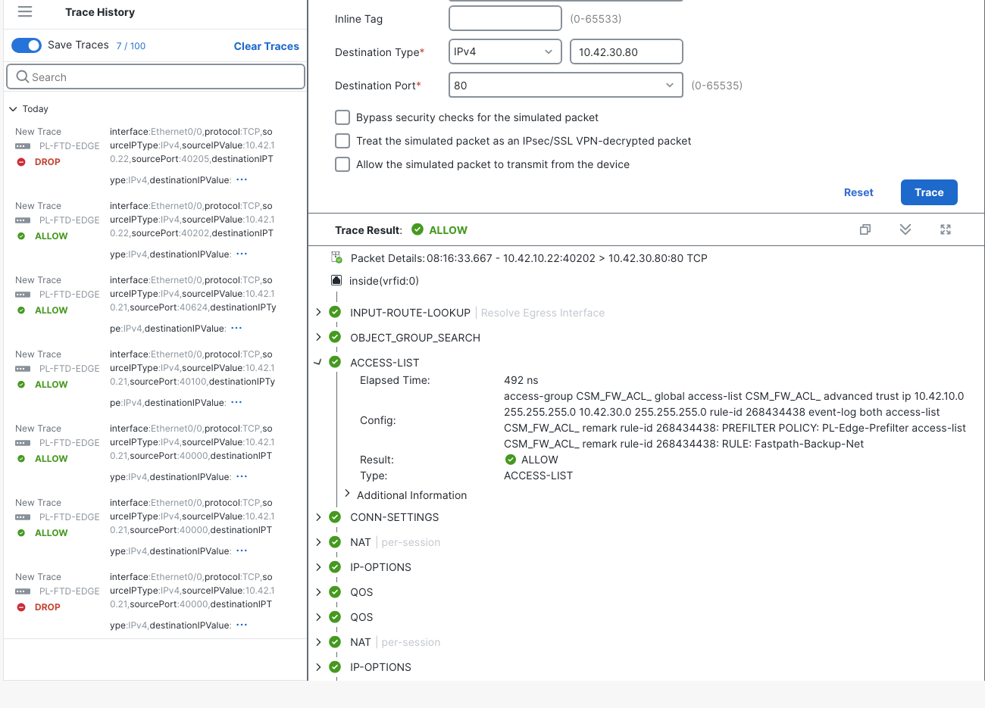
Task: Collapse the Today trace group
Action: pos(14,109)
